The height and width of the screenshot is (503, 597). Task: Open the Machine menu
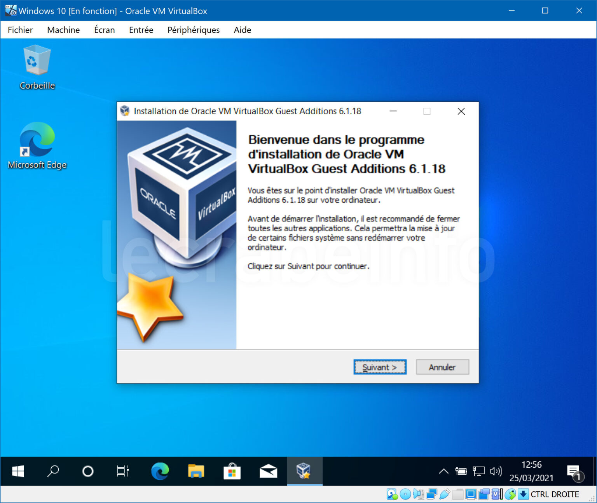pyautogui.click(x=63, y=30)
